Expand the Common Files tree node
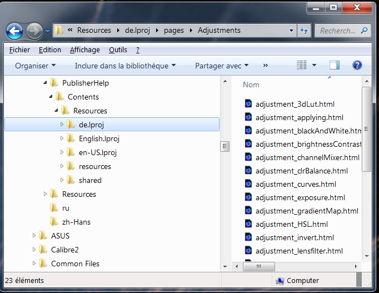The width and height of the screenshot is (379, 293). point(34,264)
